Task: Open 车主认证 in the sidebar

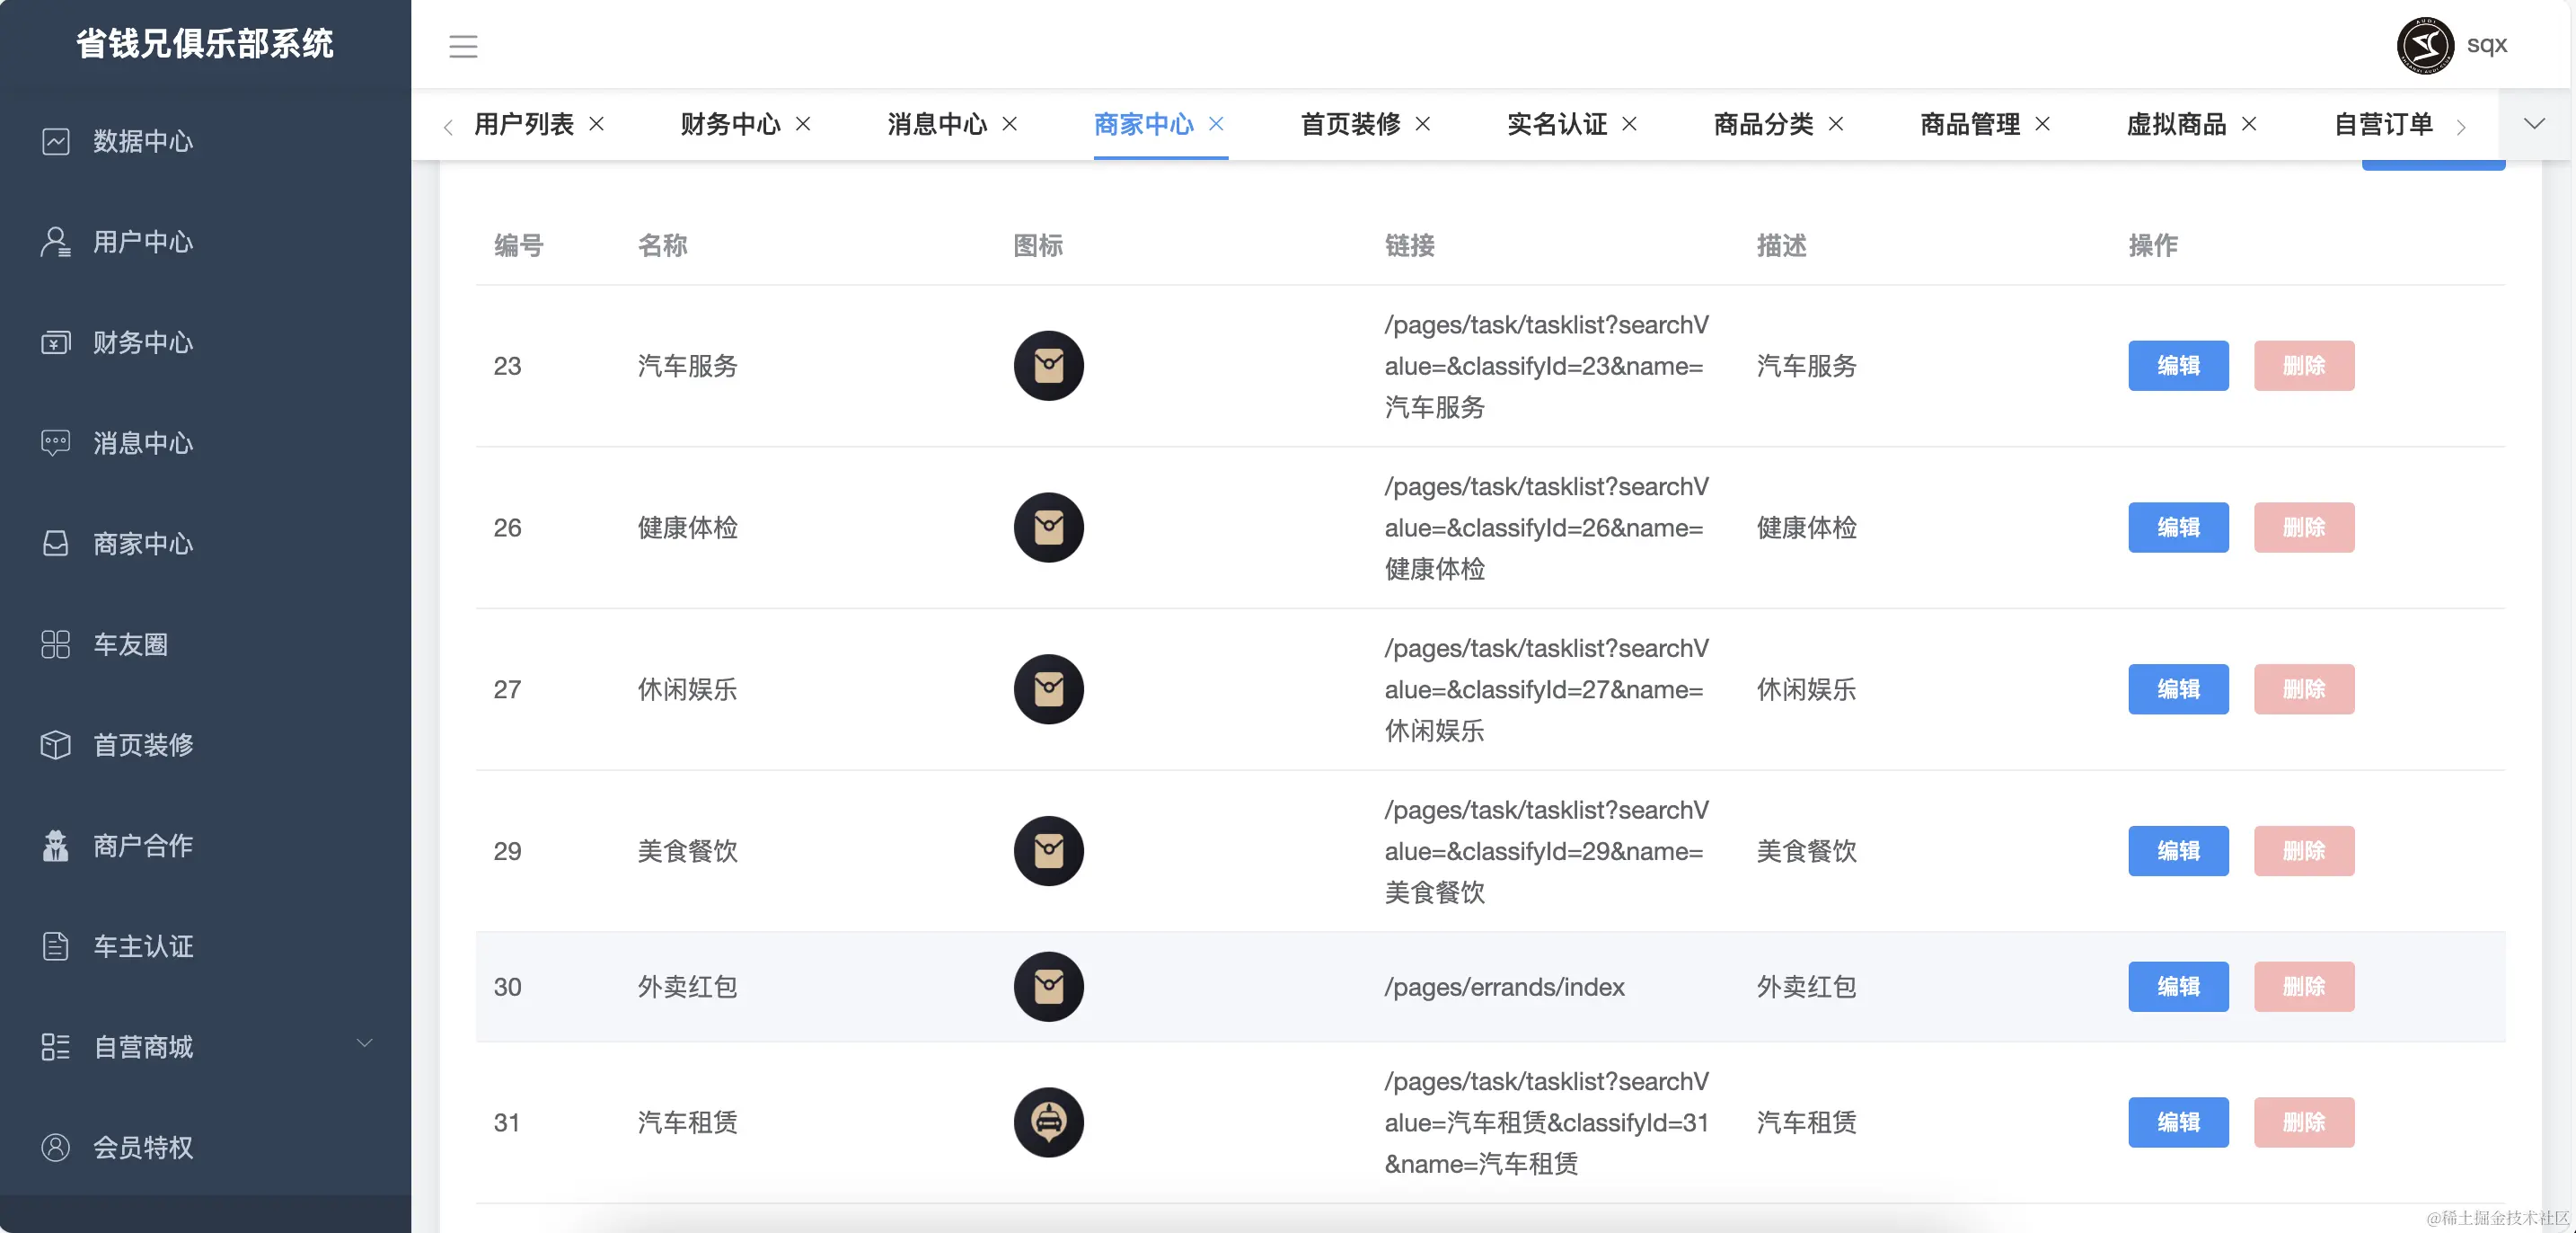Action: point(142,947)
